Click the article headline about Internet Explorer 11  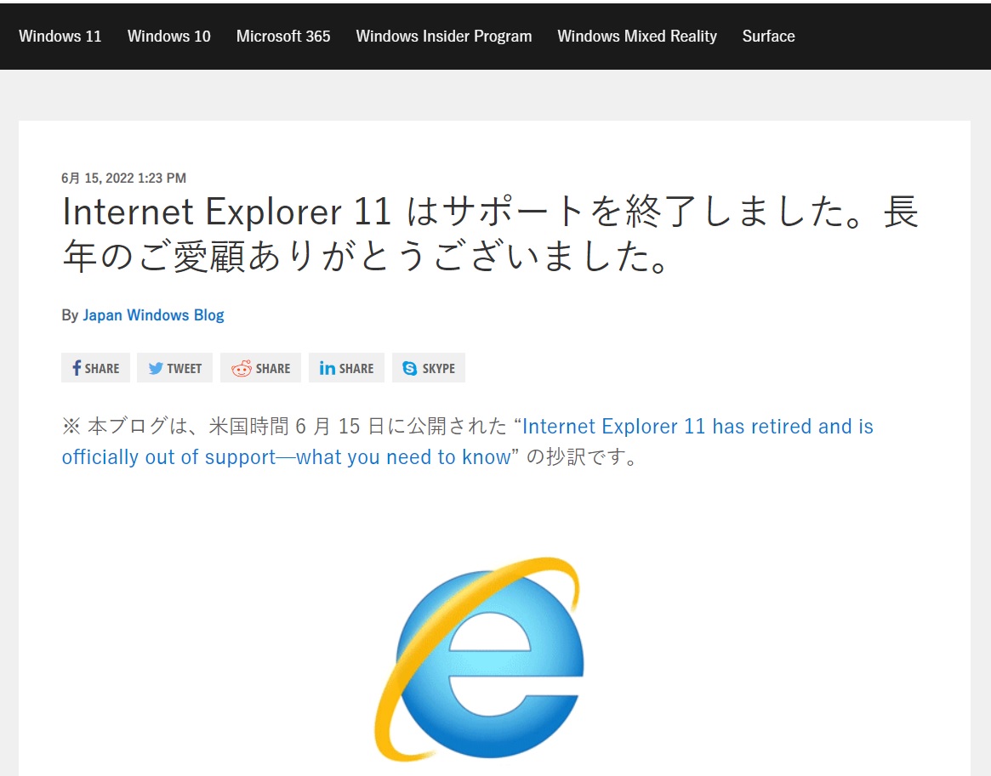491,234
